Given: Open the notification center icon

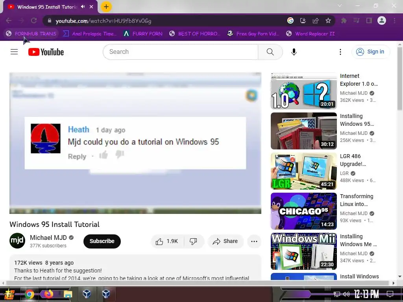Looking at the screenshot, I should click(390, 294).
